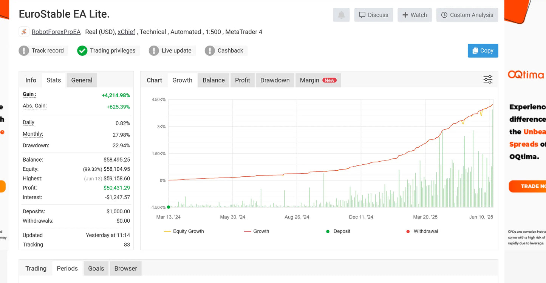The image size is (546, 283).
Task: Switch to the Stats tab
Action: 54,80
